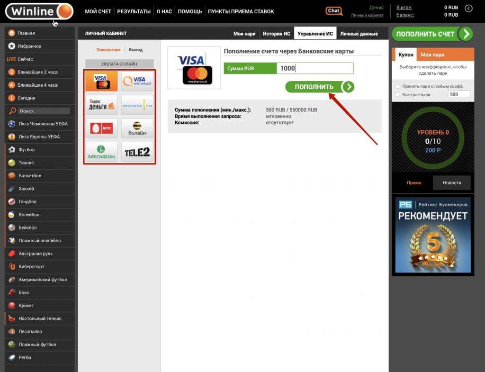Image resolution: width=485 pixels, height=372 pixels.
Task: Open the 'Личный кабинет' link
Action: (x=367, y=15)
